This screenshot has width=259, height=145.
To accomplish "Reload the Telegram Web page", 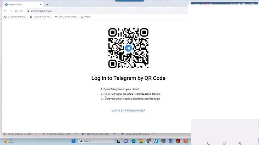I will tap(16, 11).
